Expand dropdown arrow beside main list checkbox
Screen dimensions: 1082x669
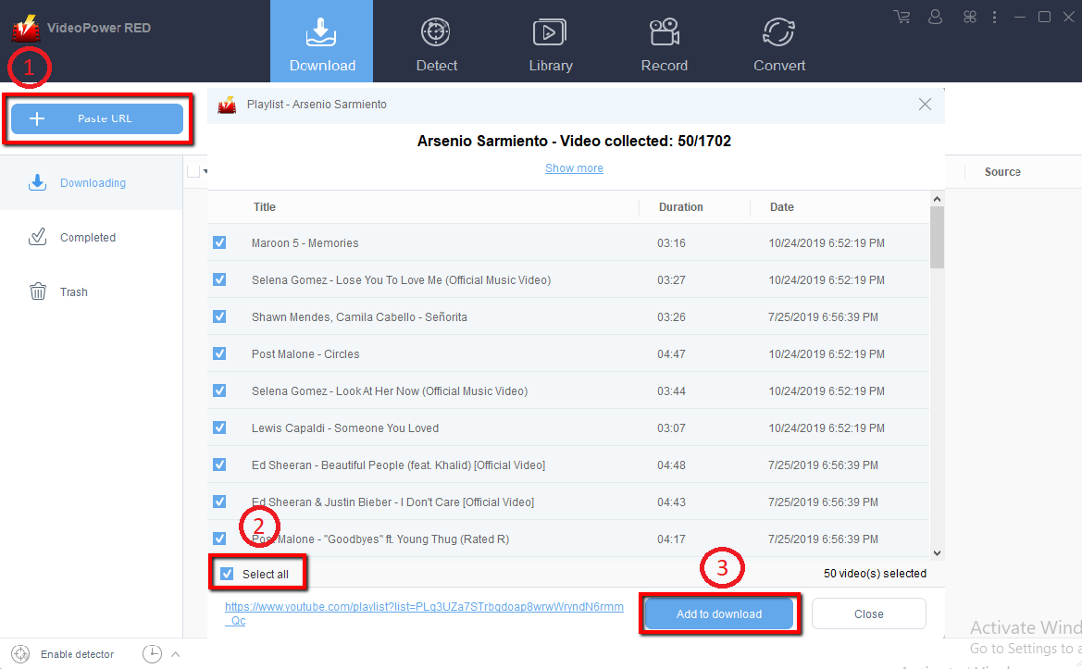tap(205, 171)
